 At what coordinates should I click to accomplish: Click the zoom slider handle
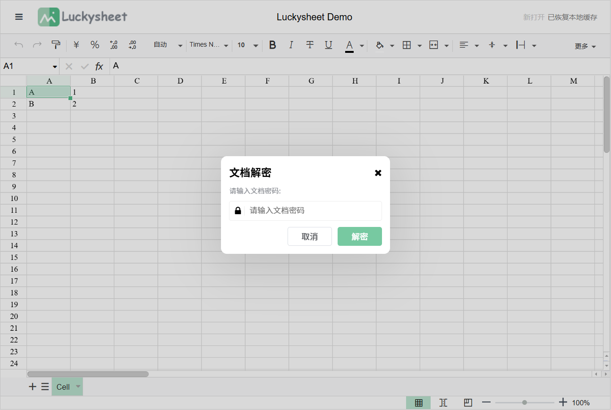525,402
